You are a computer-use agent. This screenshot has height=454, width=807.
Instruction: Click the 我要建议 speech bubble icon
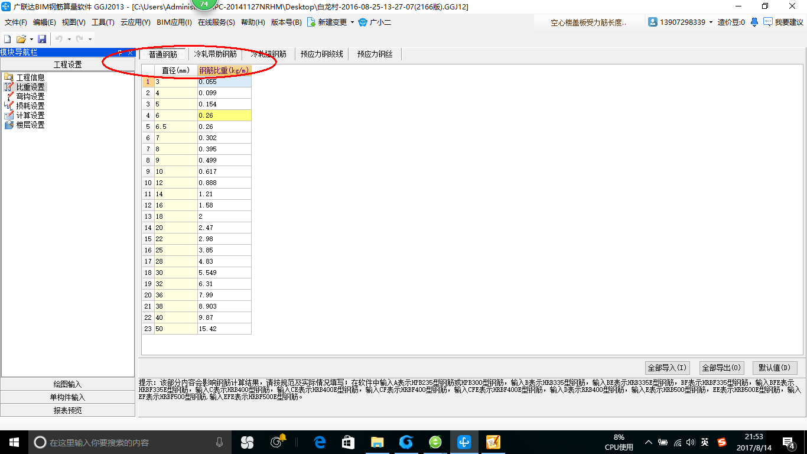pyautogui.click(x=767, y=22)
